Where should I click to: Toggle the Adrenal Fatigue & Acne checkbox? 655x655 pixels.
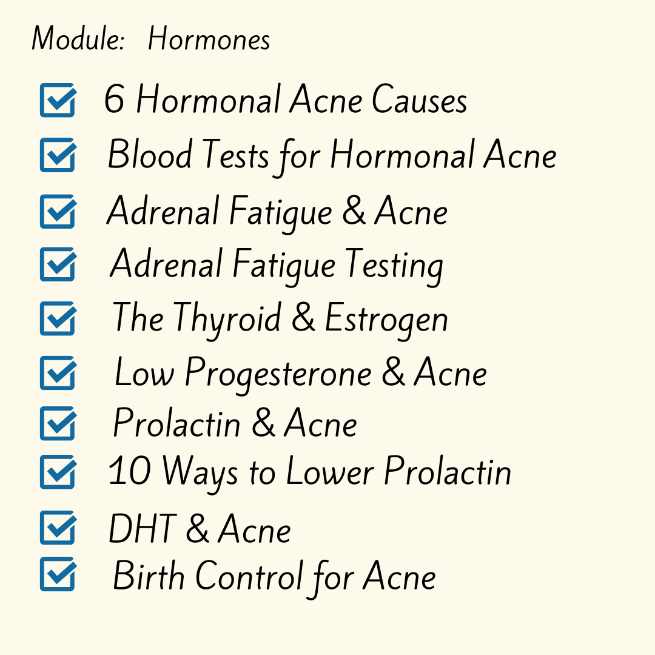pos(58,211)
